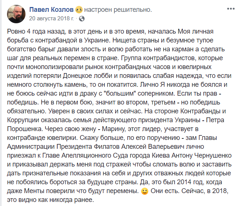Click the phrase "2014 год" in the post

point(190,182)
